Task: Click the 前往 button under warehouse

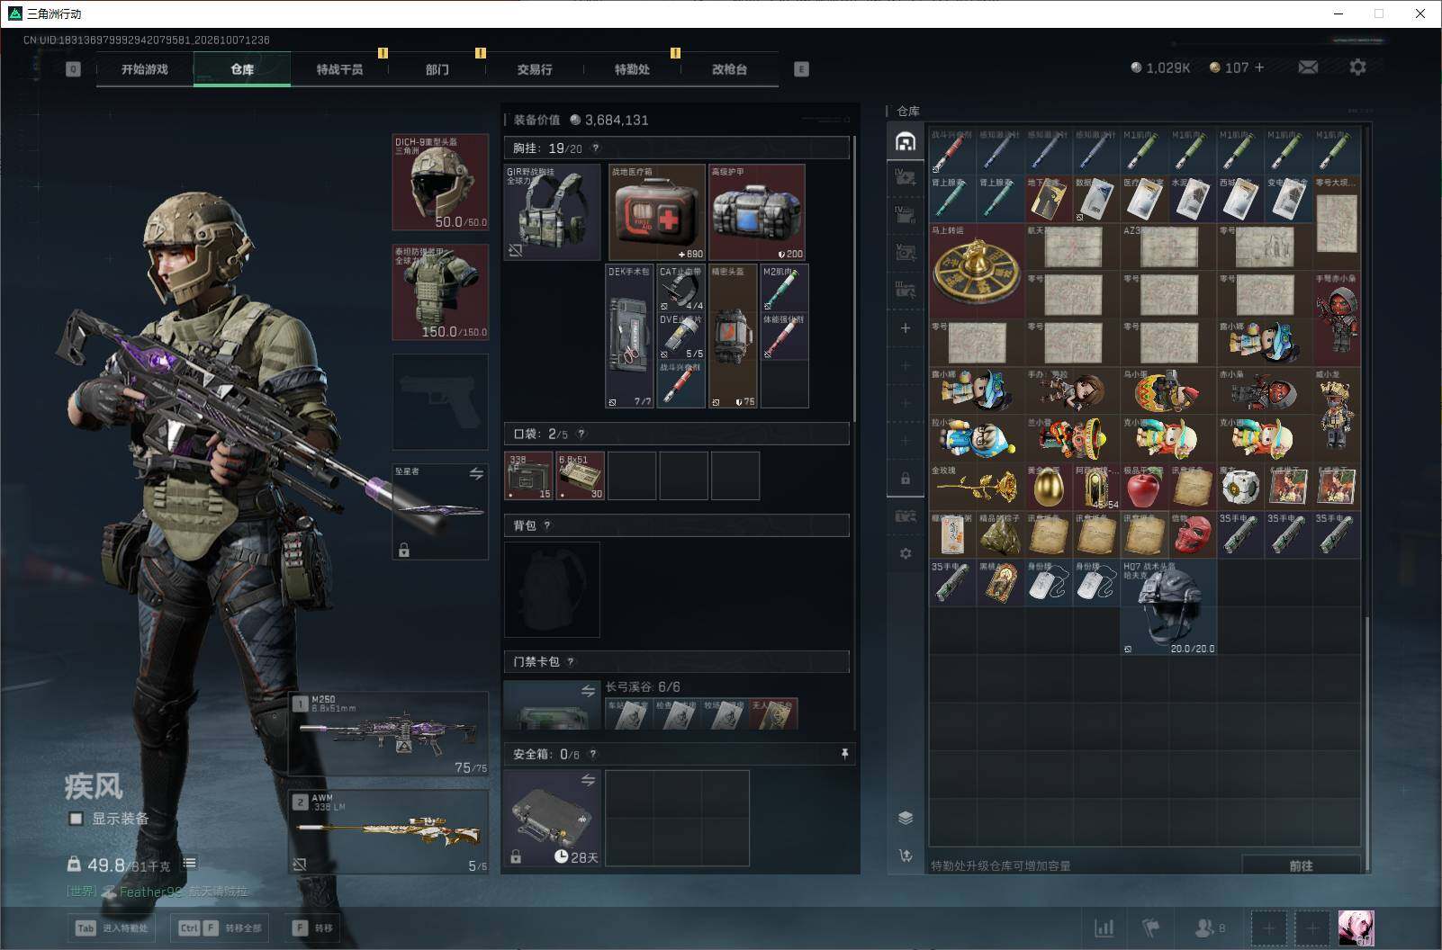Action: point(1301,865)
